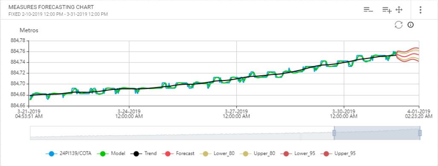Open the chart info icon
438x166 pixels.
(410, 25)
